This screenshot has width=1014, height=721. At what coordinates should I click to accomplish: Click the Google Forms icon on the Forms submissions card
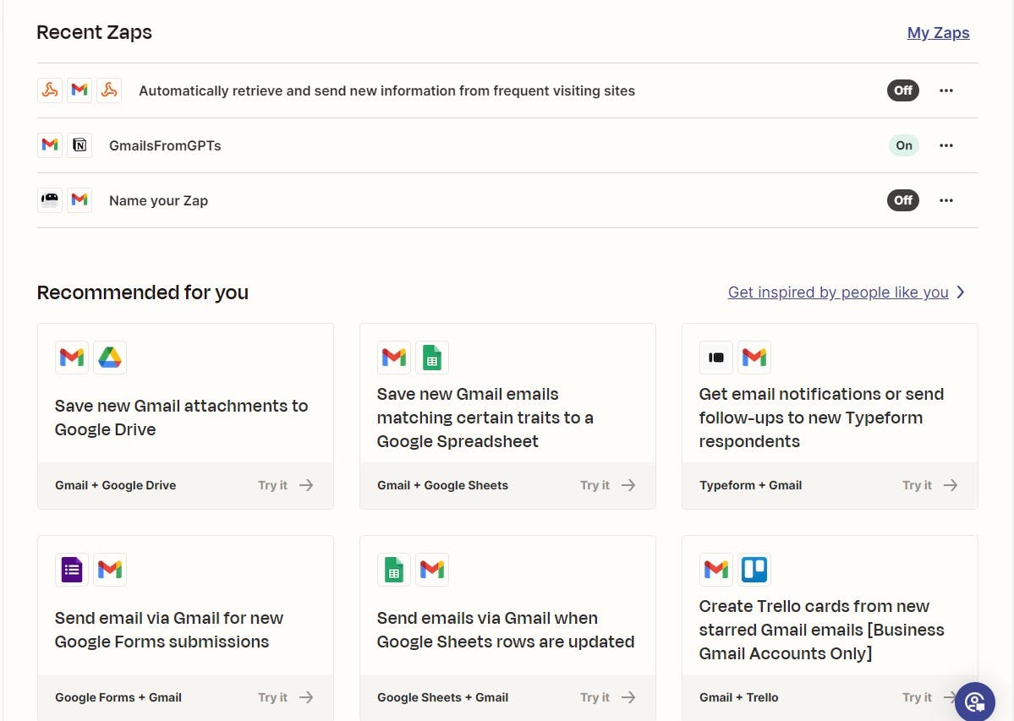[x=72, y=570]
